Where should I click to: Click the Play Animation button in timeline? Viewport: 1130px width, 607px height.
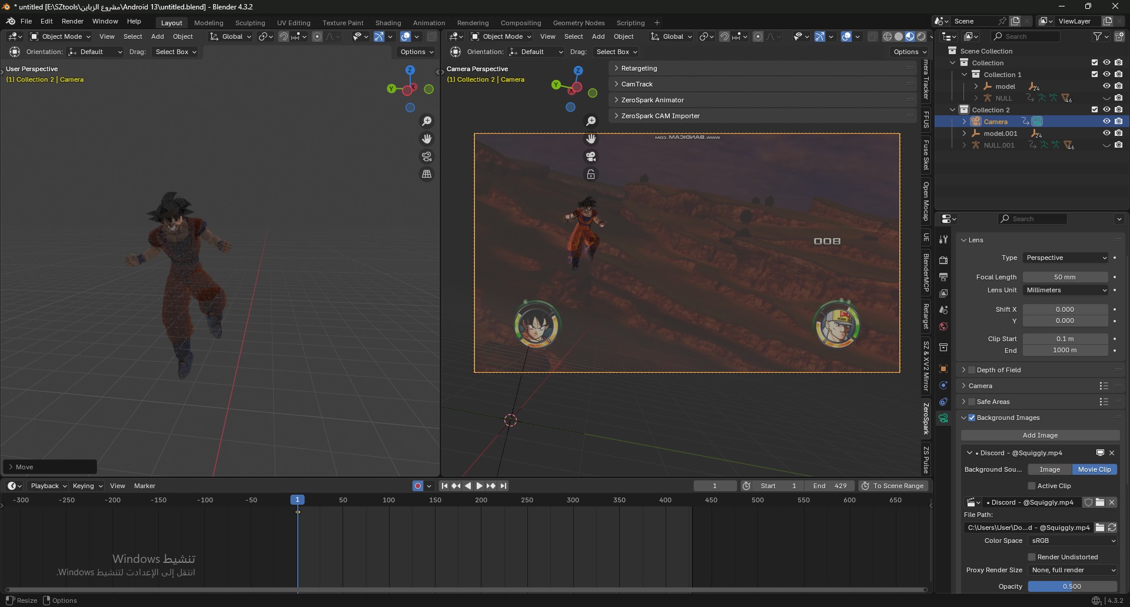point(479,486)
